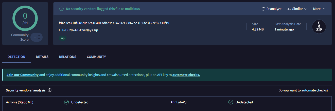The width and height of the screenshot is (335, 111).
Task: Click the ZIP file type icon
Action: (319, 27)
